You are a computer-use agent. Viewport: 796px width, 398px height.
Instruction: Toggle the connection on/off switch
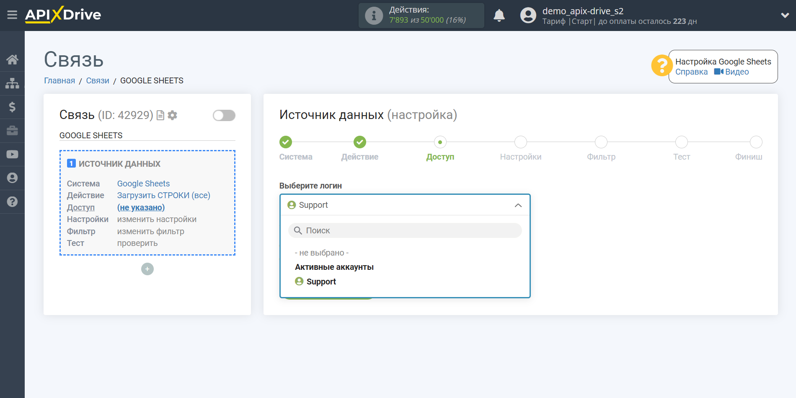pos(224,115)
